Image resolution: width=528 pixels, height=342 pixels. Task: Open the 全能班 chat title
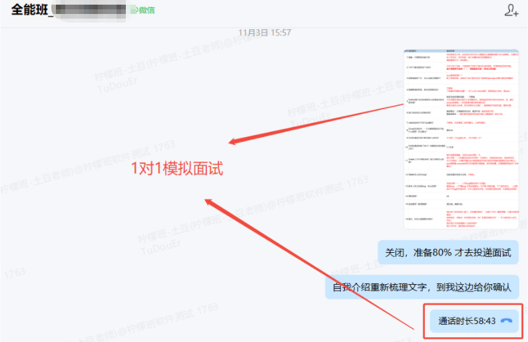click(29, 10)
